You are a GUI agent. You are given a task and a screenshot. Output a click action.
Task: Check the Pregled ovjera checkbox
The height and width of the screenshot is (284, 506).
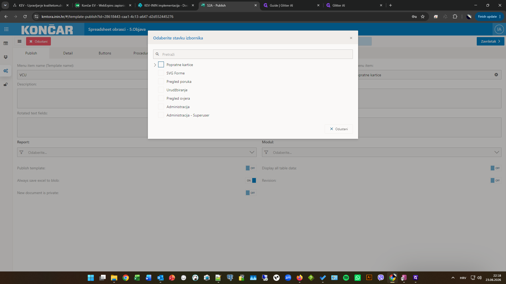[x=161, y=98]
